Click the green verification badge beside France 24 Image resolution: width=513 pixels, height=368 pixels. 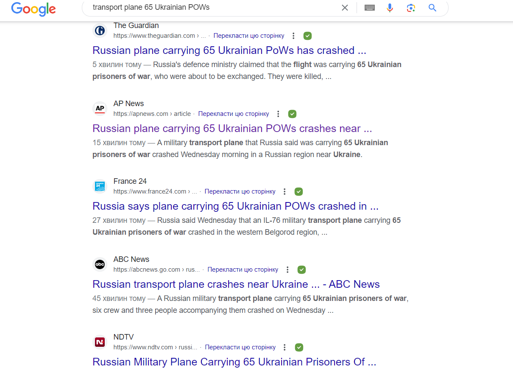tap(298, 191)
